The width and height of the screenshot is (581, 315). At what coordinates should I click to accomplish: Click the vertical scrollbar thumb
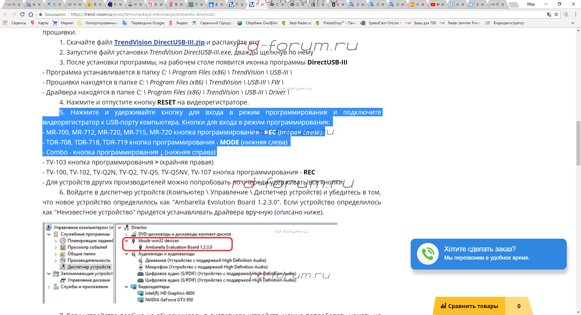tap(578, 143)
